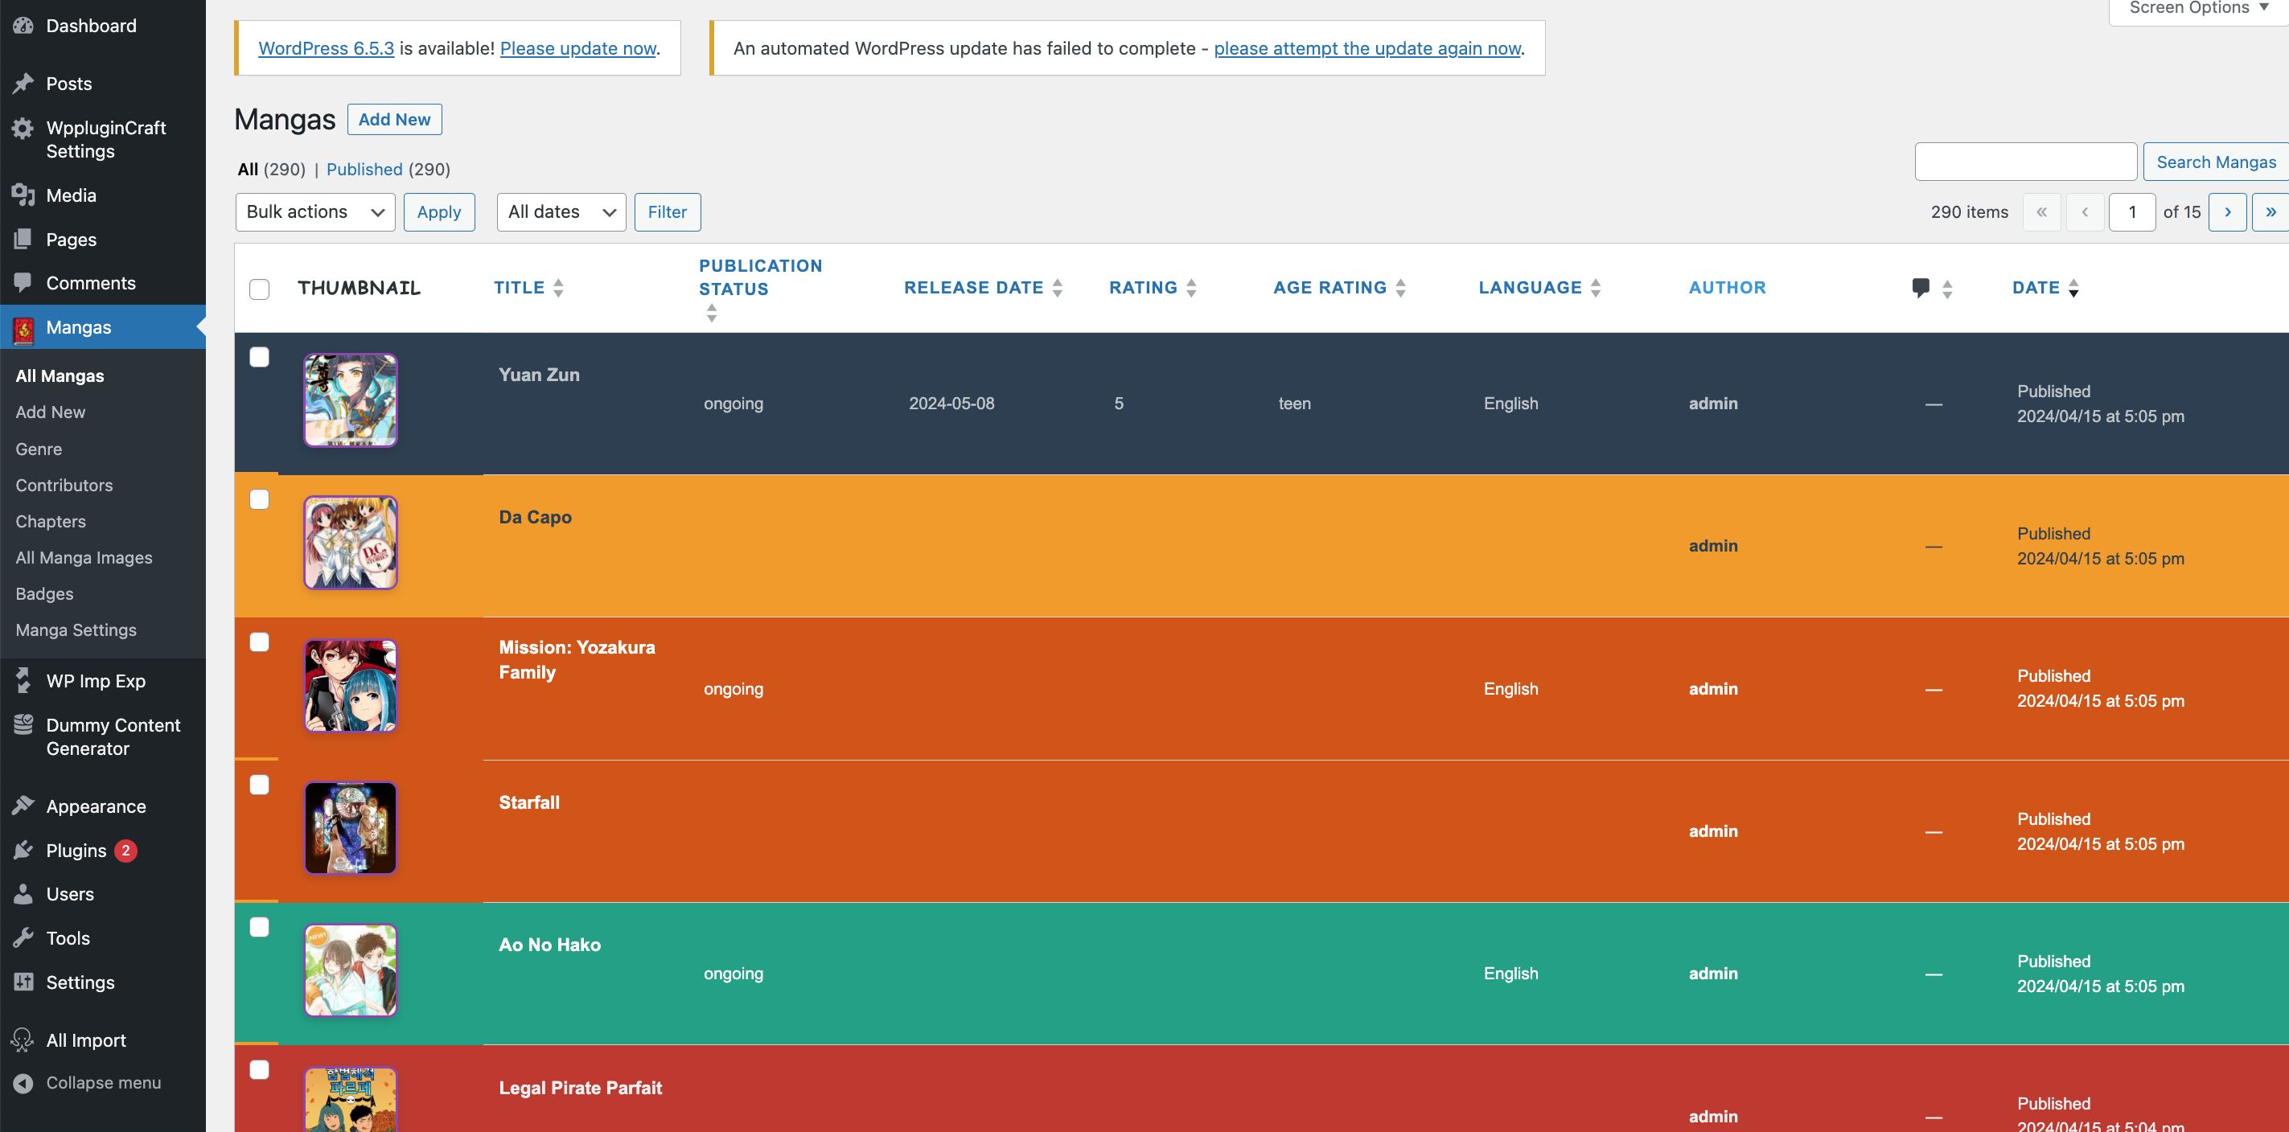Open Chapters submenu item
Image resolution: width=2289 pixels, height=1132 pixels.
tap(51, 522)
